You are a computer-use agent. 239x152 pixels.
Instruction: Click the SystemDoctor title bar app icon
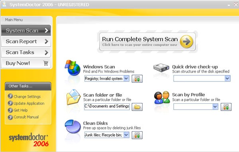click(x=4, y=4)
